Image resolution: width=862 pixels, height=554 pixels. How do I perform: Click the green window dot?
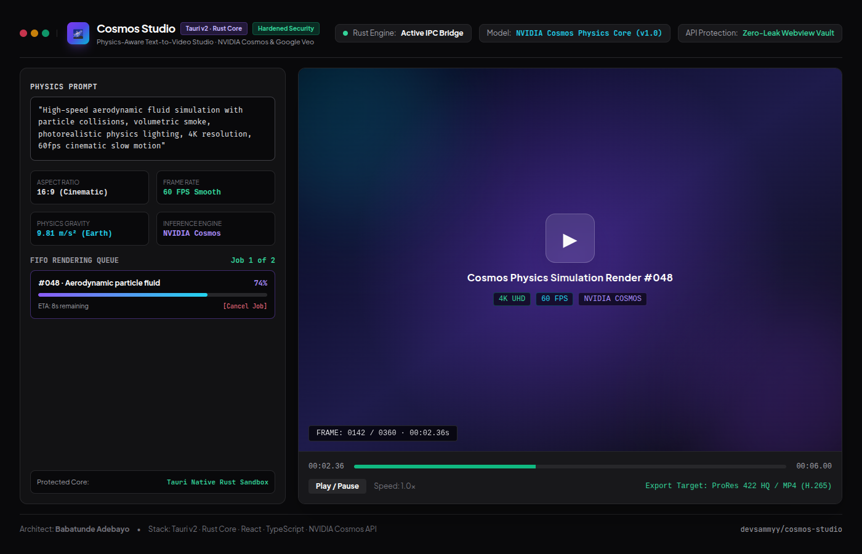click(46, 33)
